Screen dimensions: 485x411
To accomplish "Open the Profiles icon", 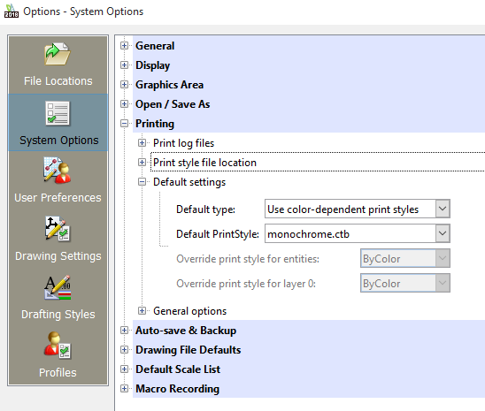I will (58, 346).
